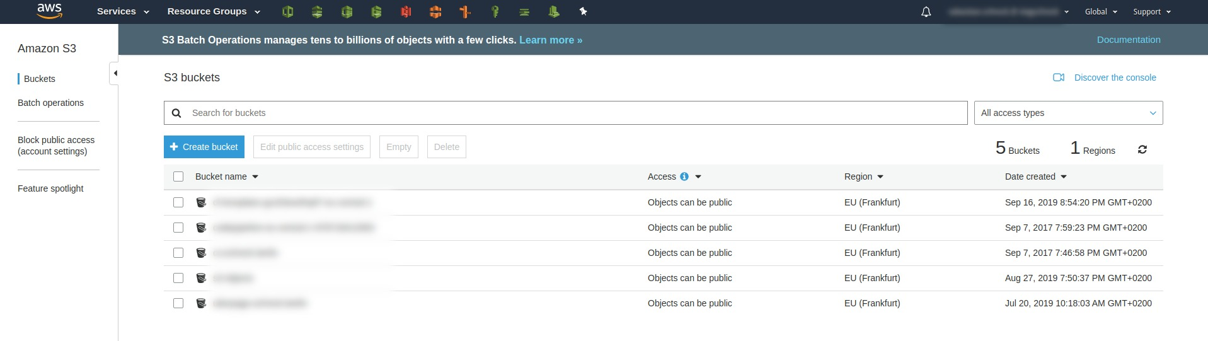Click the white pushpin shortcut icon

pyautogui.click(x=583, y=11)
